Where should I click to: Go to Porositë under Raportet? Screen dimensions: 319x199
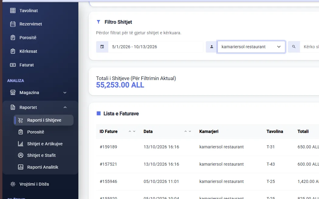36,132
